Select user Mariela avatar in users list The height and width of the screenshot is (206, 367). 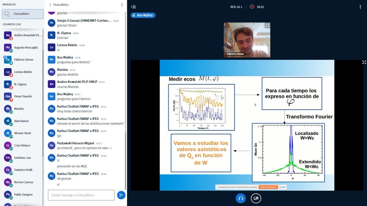pyautogui.click(x=8, y=109)
